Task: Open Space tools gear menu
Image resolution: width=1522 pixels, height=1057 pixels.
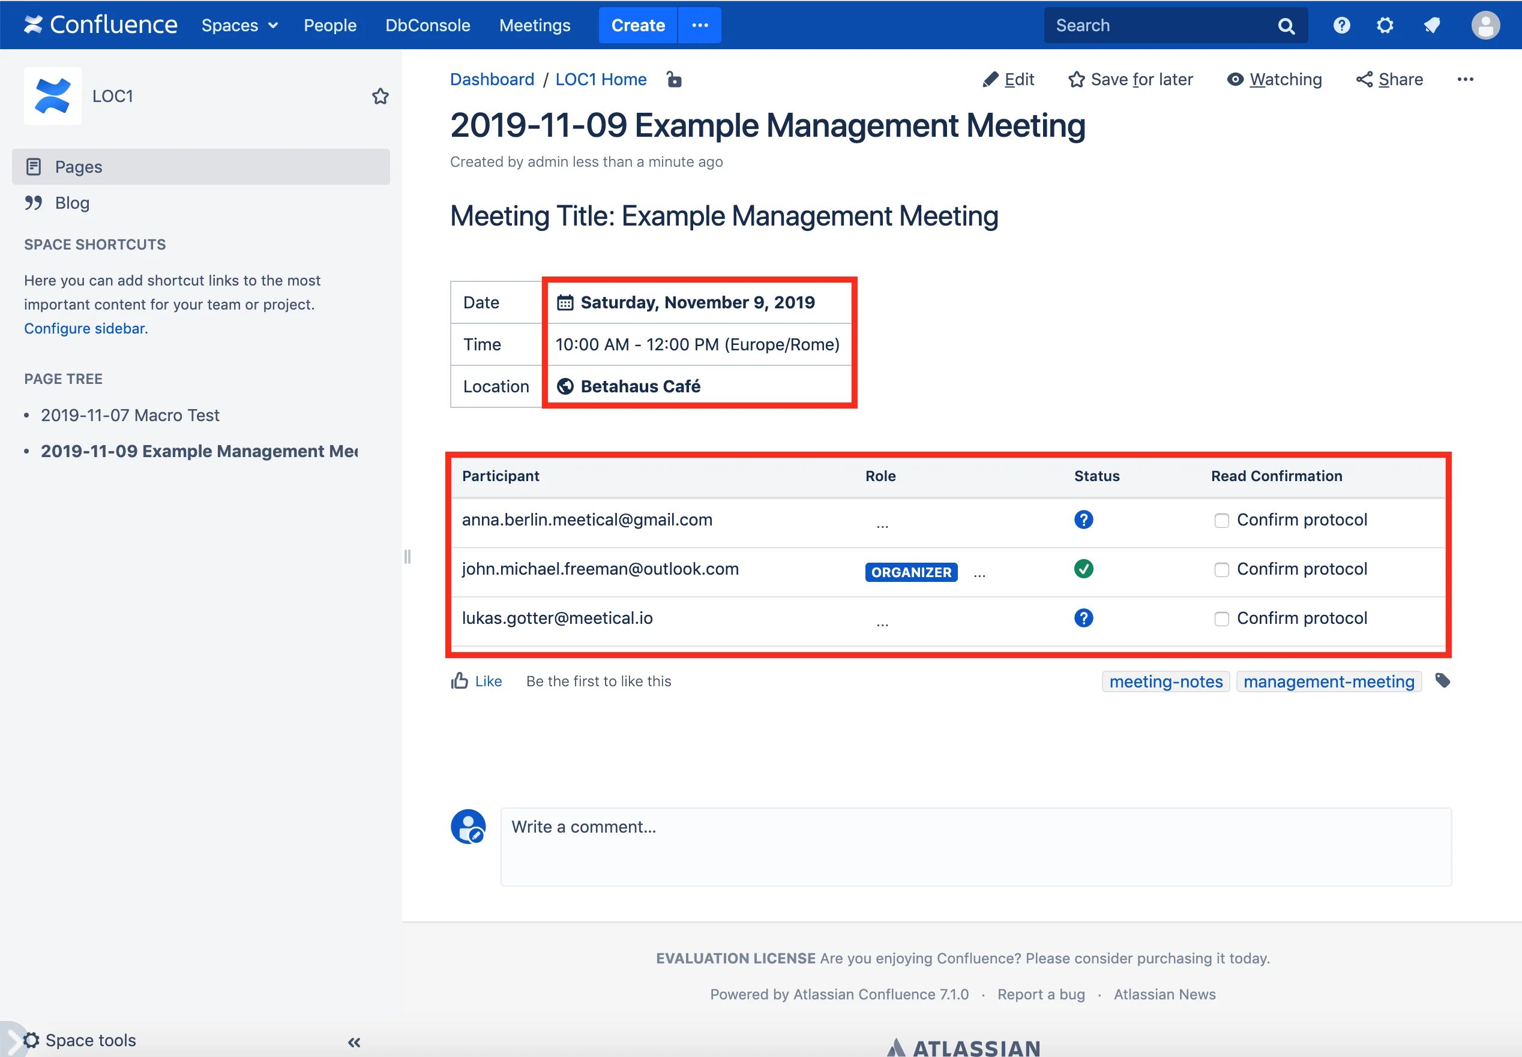Action: pyautogui.click(x=79, y=1040)
